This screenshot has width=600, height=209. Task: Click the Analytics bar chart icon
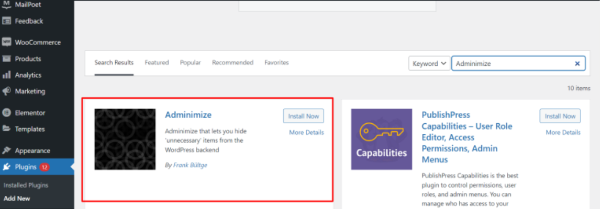tap(6, 75)
